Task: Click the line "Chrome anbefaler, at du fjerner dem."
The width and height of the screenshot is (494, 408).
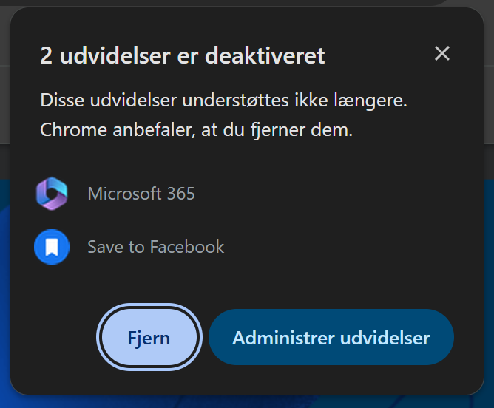Action: [196, 129]
